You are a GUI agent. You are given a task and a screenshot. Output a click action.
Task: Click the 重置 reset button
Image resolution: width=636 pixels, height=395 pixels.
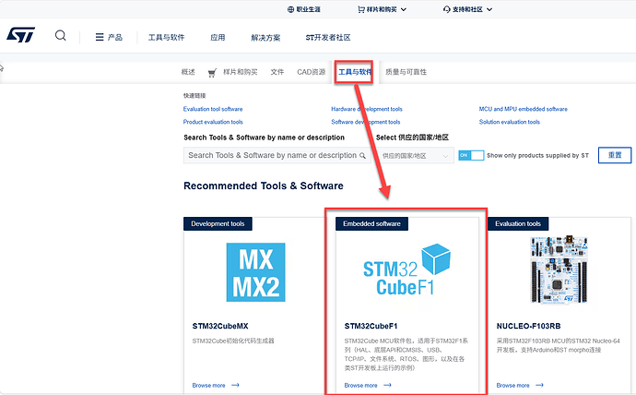(x=615, y=155)
